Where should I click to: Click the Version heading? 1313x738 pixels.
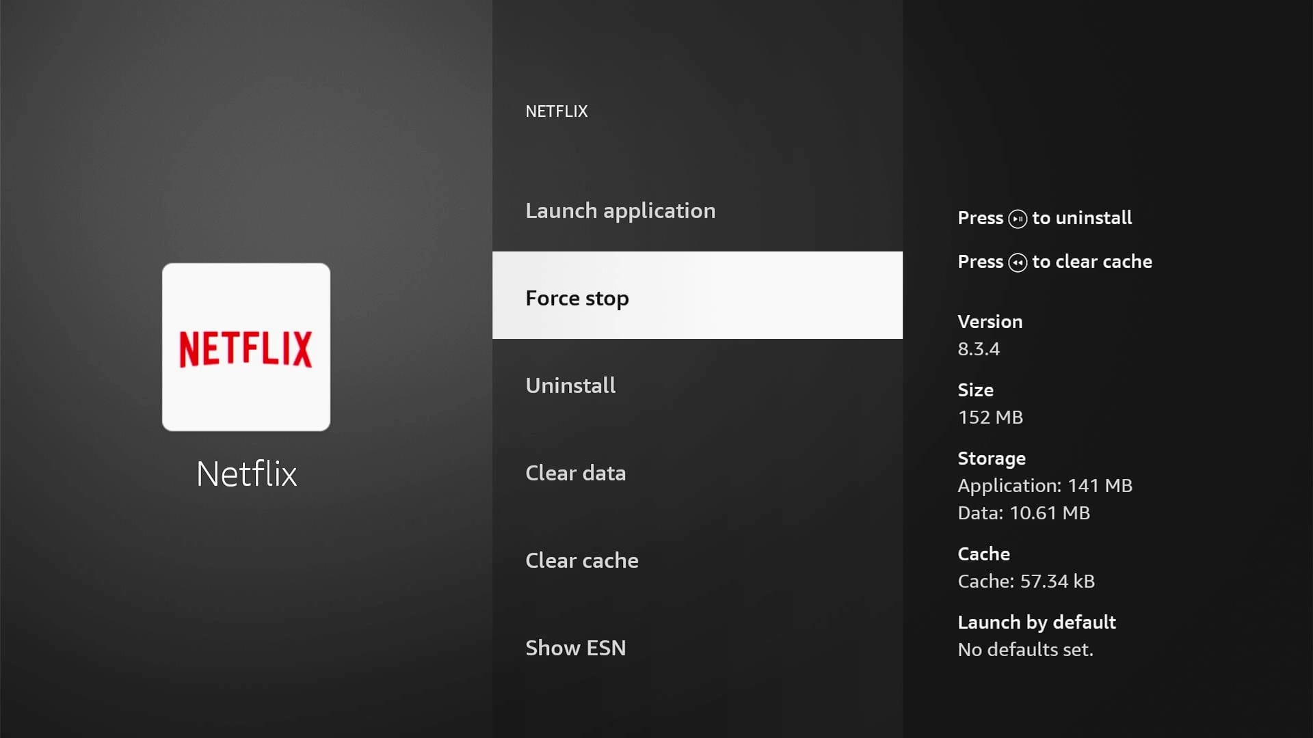(x=990, y=322)
